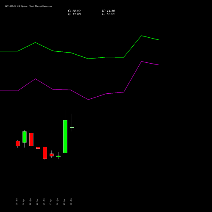Click the '28 Apr' date axis label
The width and height of the screenshot is (212, 212).
(x=57, y=202)
